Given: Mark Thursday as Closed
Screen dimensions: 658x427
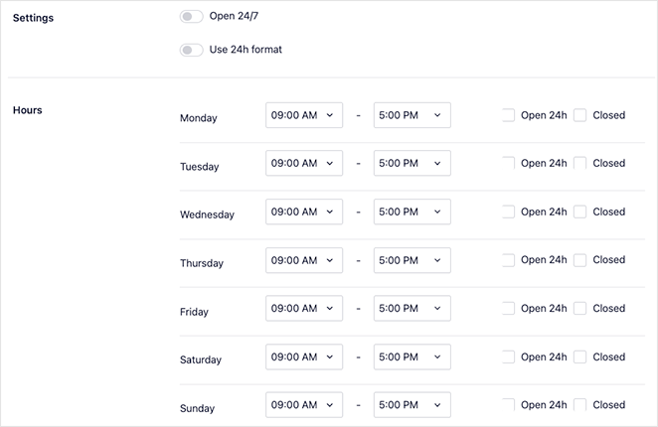Looking at the screenshot, I should point(579,260).
